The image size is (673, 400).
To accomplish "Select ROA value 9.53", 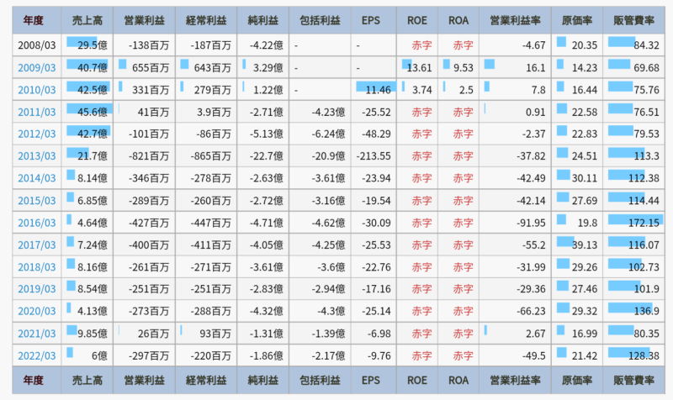I will 464,68.
